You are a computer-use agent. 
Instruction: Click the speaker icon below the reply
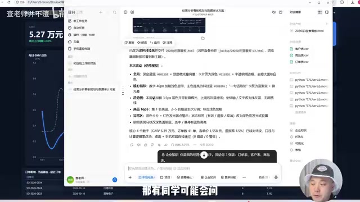pos(139,145)
